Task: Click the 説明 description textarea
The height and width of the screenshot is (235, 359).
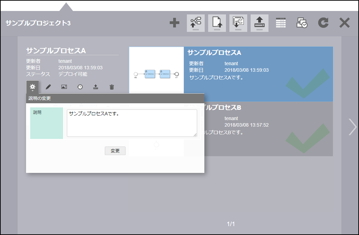Action: [x=132, y=123]
